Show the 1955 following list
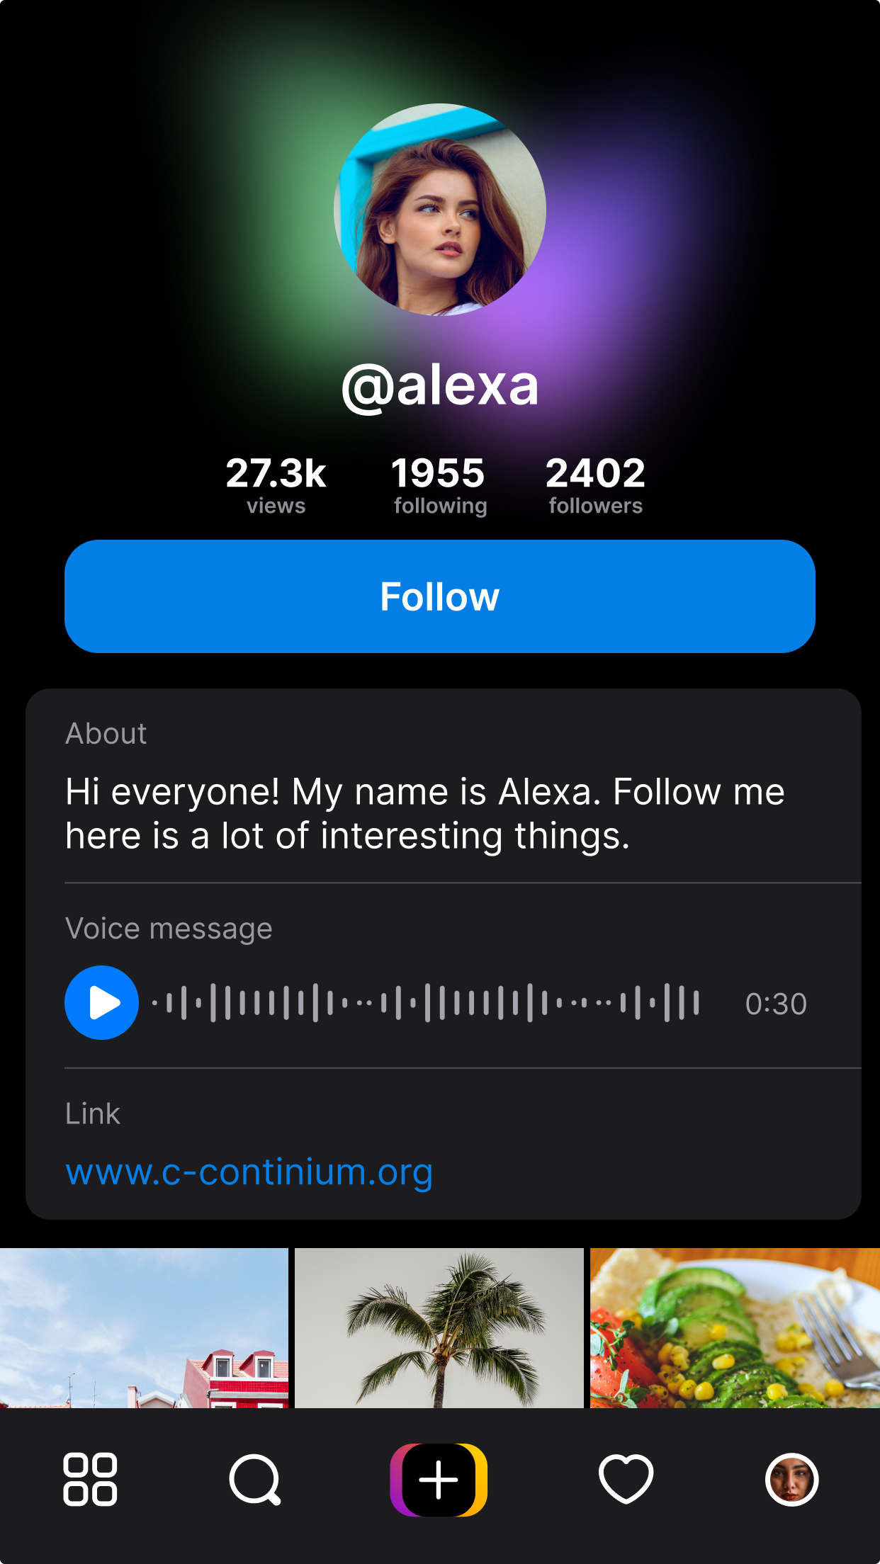Screen dimensions: 880x1564 [x=440, y=485]
